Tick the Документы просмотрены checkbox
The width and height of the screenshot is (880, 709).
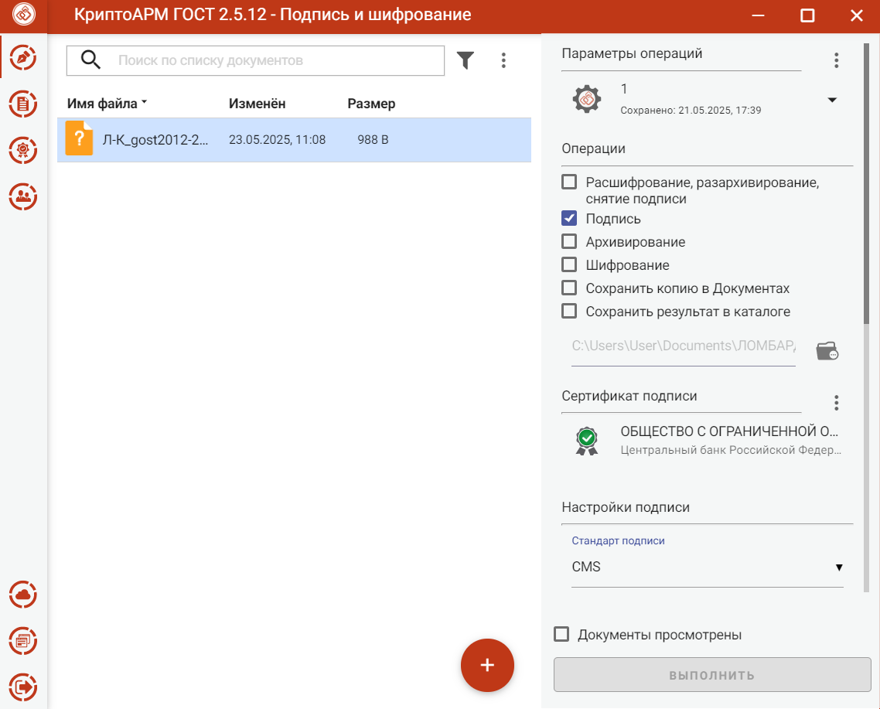(x=561, y=634)
